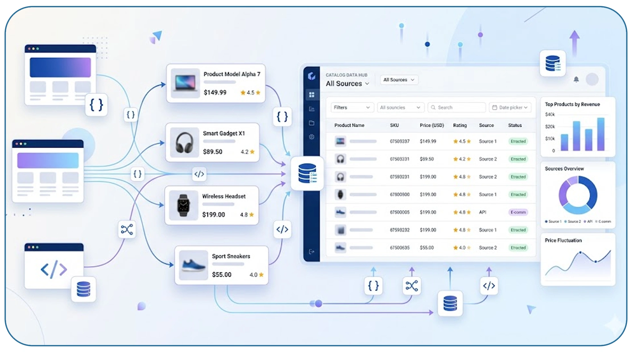Select the analytics list icon in the sidebar
The height and width of the screenshot is (352, 632).
coord(312,109)
